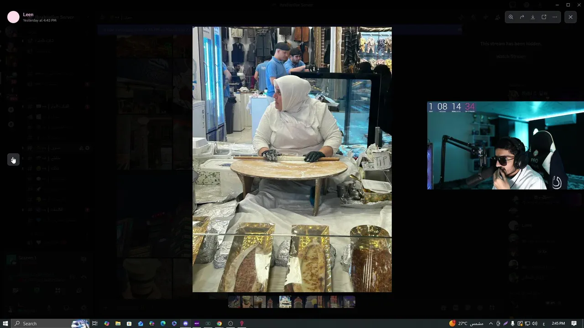Zoom the image with the magnifier icon
The image size is (584, 328).
[511, 17]
